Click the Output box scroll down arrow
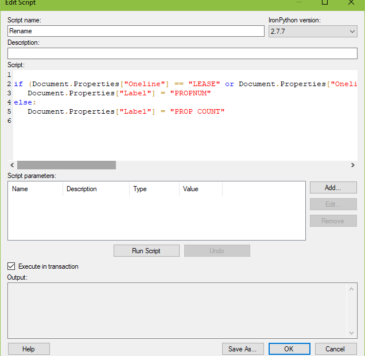Screen dimensions: 365x356 [351, 332]
